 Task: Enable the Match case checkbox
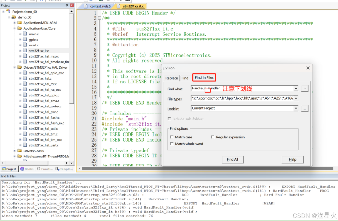pos(172,137)
